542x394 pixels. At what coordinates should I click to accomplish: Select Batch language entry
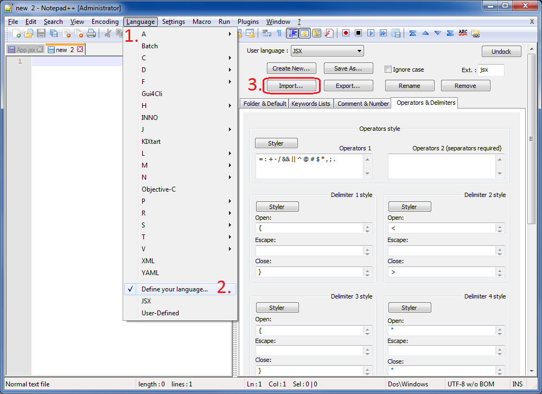[x=180, y=46]
